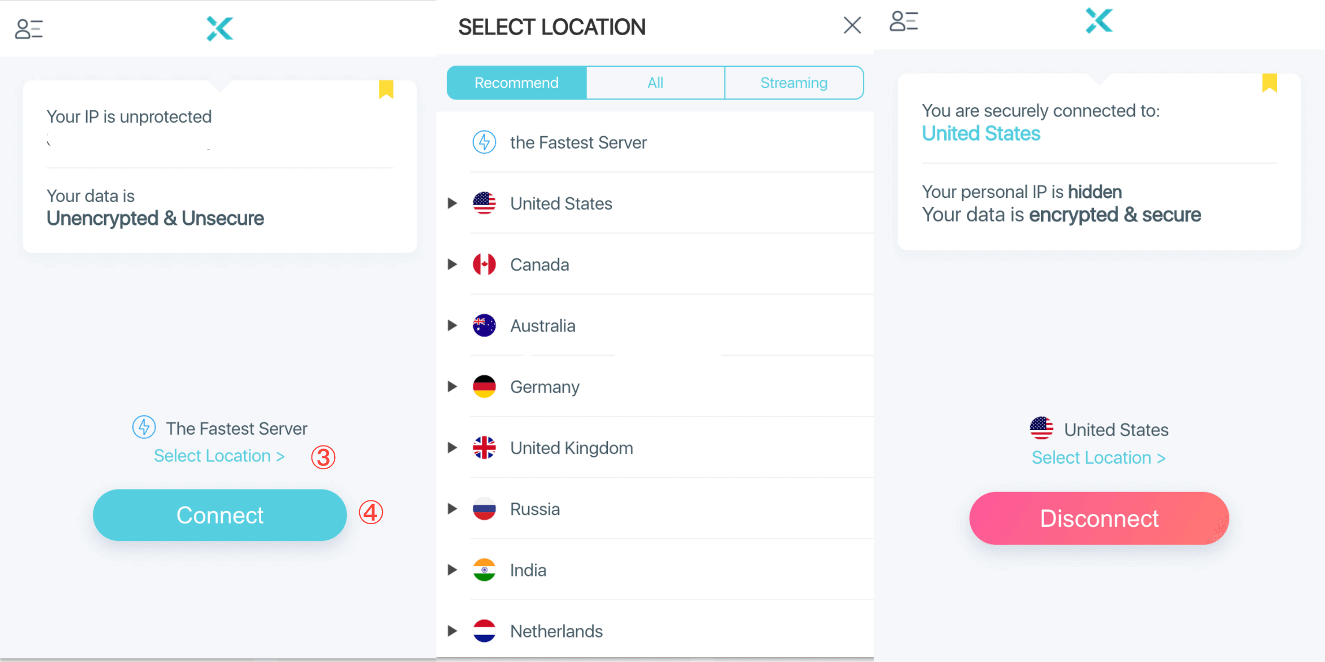
Task: Expand the Canada server list
Action: [x=452, y=264]
